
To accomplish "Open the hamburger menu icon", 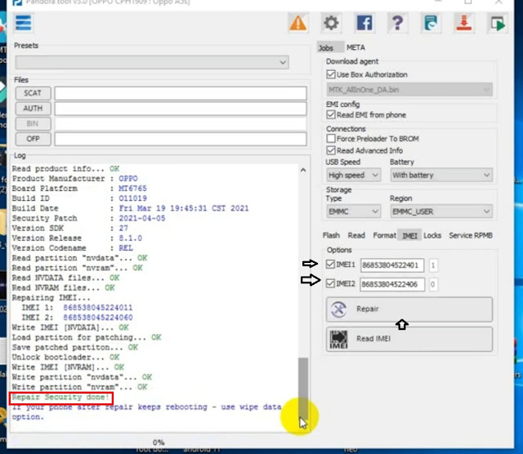I will (x=24, y=23).
